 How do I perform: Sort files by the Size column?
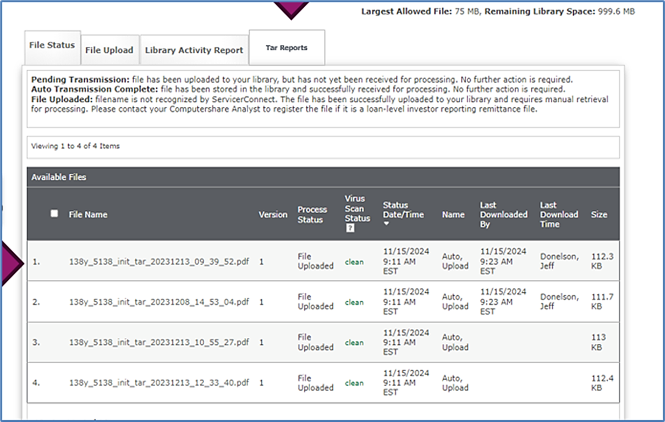(x=599, y=215)
